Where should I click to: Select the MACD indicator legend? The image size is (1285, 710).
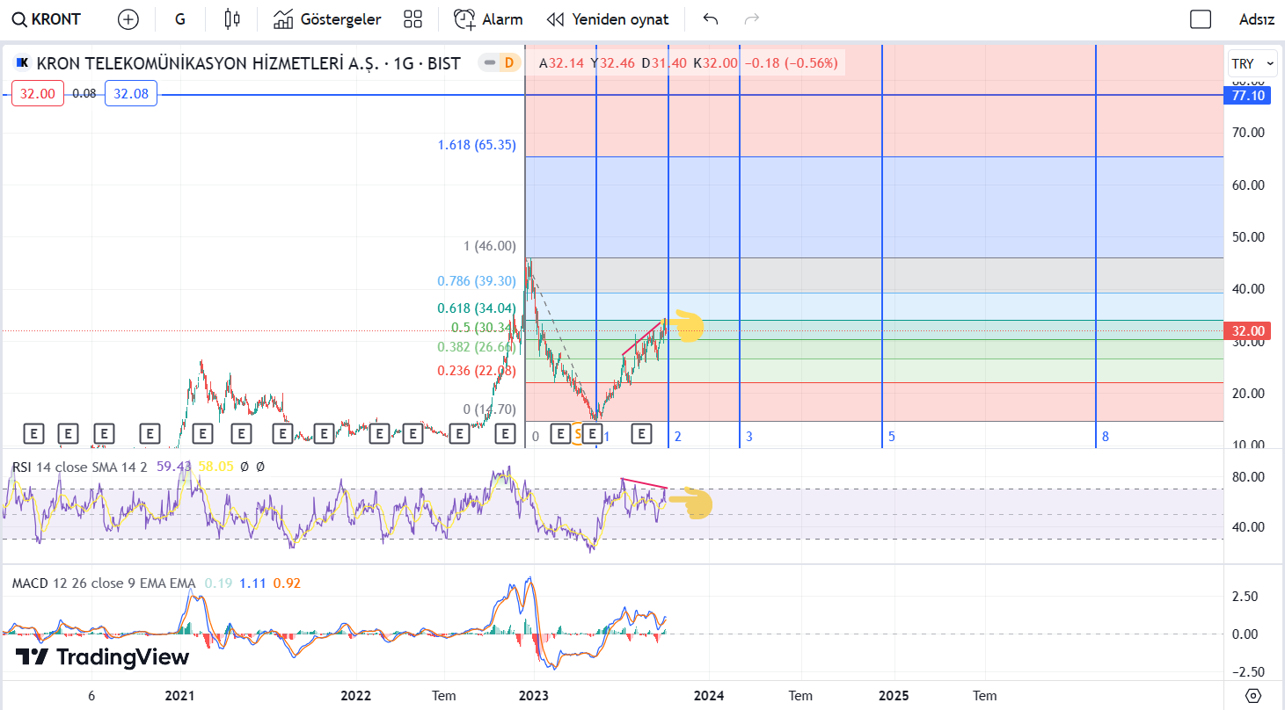pyautogui.click(x=104, y=583)
